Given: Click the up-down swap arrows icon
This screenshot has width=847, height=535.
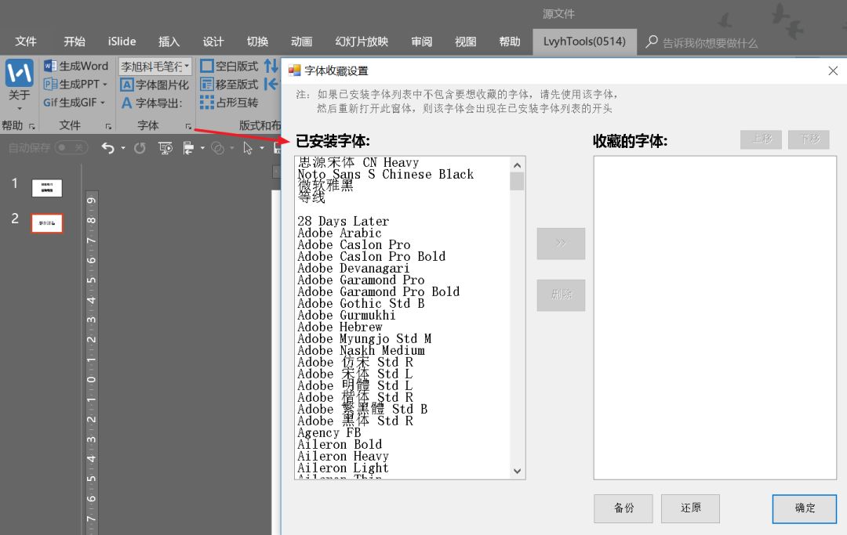Looking at the screenshot, I should point(271,66).
